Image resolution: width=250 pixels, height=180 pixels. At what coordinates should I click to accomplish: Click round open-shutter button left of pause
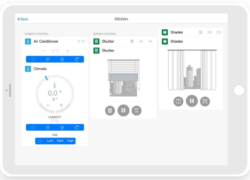[110, 111]
